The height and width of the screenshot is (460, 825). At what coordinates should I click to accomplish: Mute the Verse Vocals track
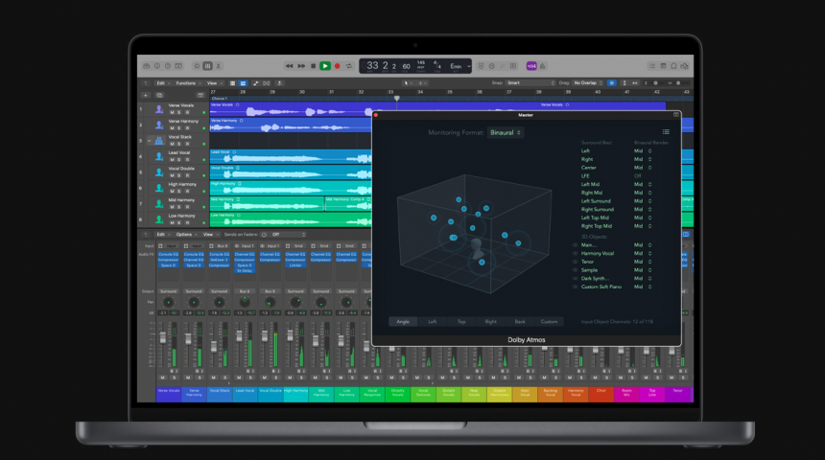(x=172, y=112)
